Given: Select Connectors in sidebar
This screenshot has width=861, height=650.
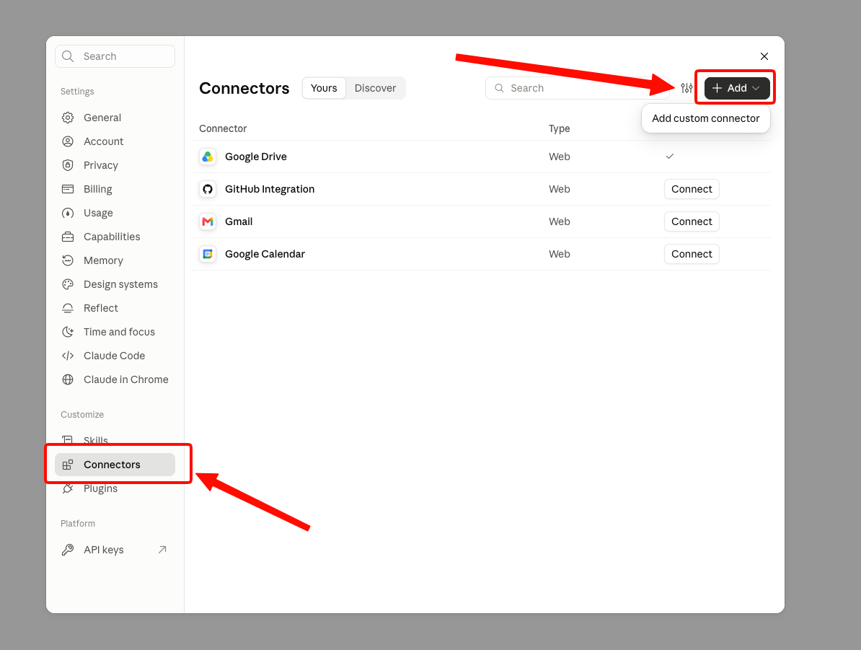Looking at the screenshot, I should tap(115, 465).
